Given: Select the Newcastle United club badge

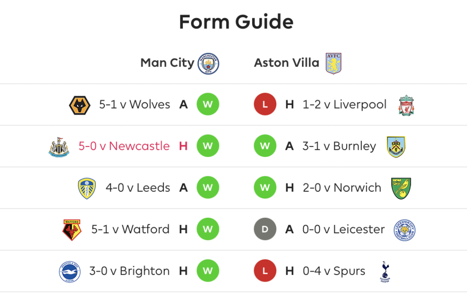Looking at the screenshot, I should 59,147.
